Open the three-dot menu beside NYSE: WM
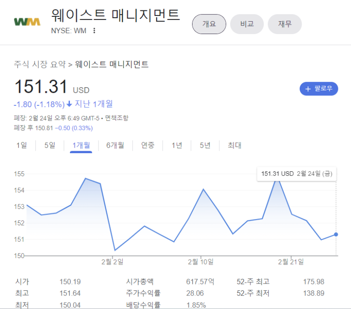351x309 pixels. tap(94, 30)
